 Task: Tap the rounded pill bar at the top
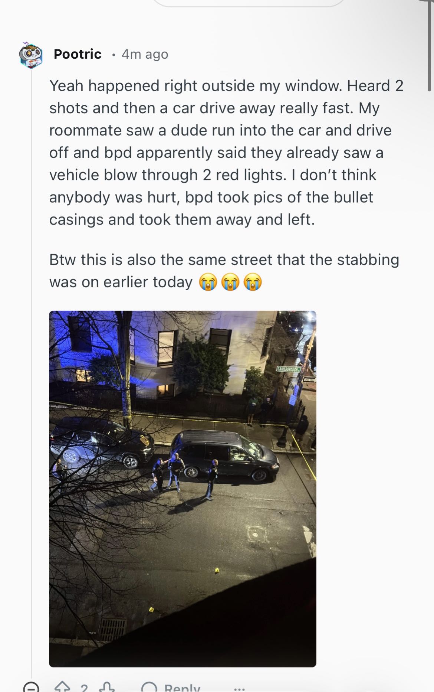coord(249,3)
